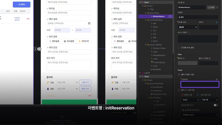Click Group1 folder icon under Step1
Viewport: 222px width, 125px height.
pos(145,6)
